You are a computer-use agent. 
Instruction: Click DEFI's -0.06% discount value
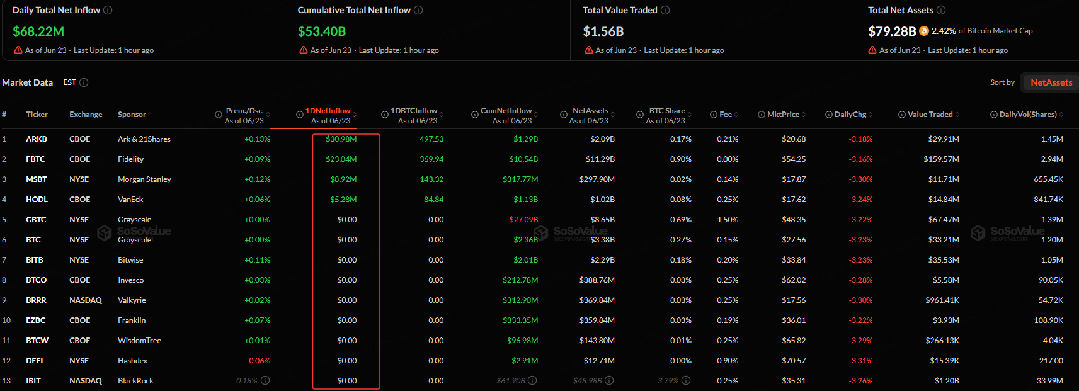coord(258,361)
